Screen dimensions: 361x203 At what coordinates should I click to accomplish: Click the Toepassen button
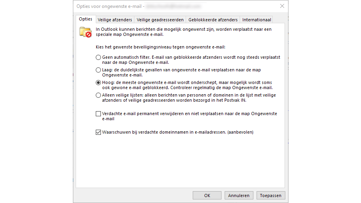pos(270,196)
